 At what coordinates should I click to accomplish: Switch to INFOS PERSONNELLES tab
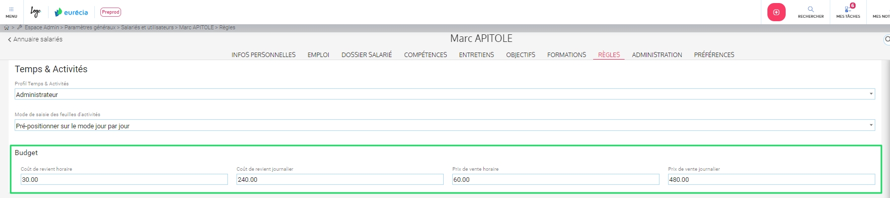(263, 55)
